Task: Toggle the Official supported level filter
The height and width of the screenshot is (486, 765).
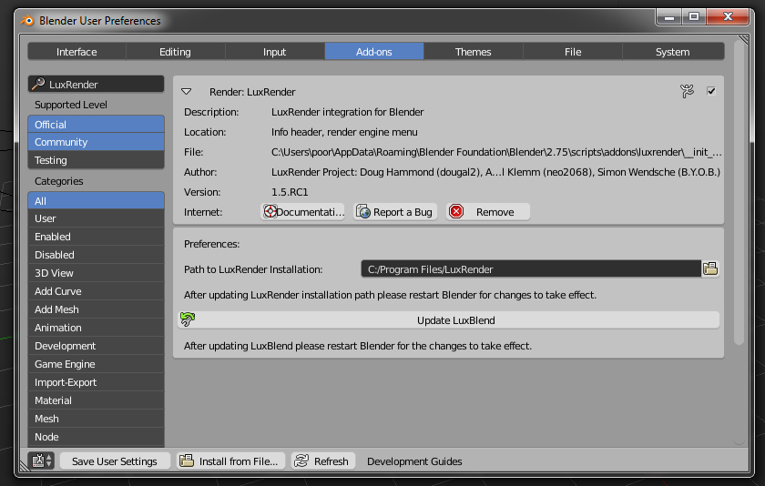Action: (x=97, y=125)
